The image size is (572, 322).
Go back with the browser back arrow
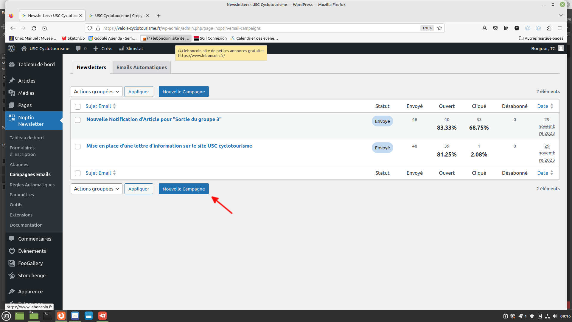click(x=13, y=28)
